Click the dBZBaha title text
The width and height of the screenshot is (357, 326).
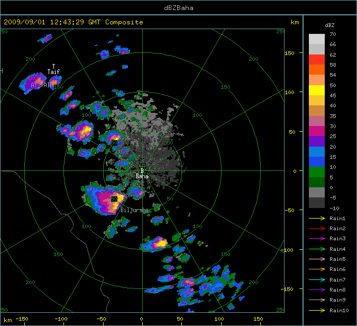pyautogui.click(x=179, y=8)
